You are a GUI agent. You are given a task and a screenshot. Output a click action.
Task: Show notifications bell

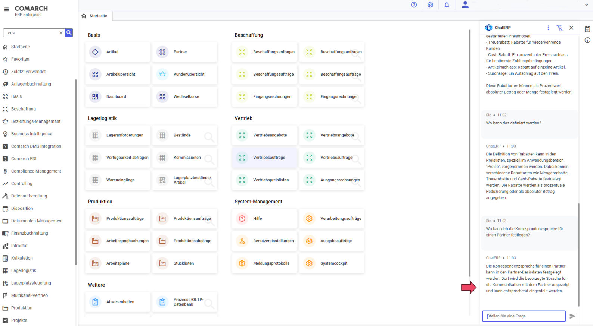point(447,5)
